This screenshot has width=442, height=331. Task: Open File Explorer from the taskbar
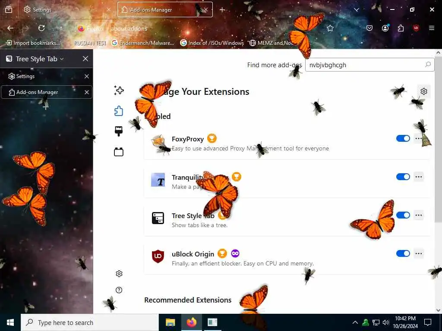[170, 322]
